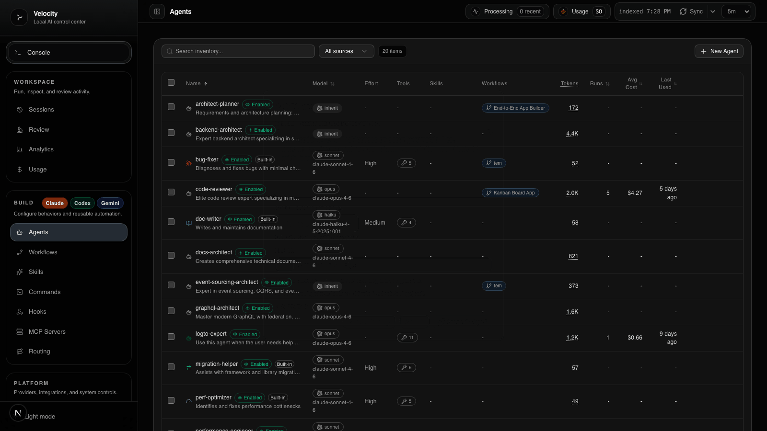Image resolution: width=767 pixels, height=431 pixels.
Task: Open the Routing configuration
Action: [x=40, y=351]
